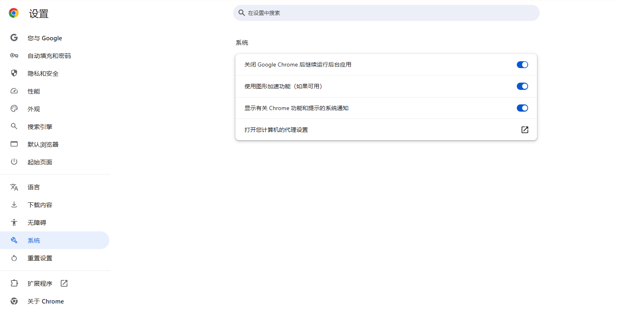Click the wrench icon for 系统
Viewport: 618px width, 318px height.
tap(14, 240)
